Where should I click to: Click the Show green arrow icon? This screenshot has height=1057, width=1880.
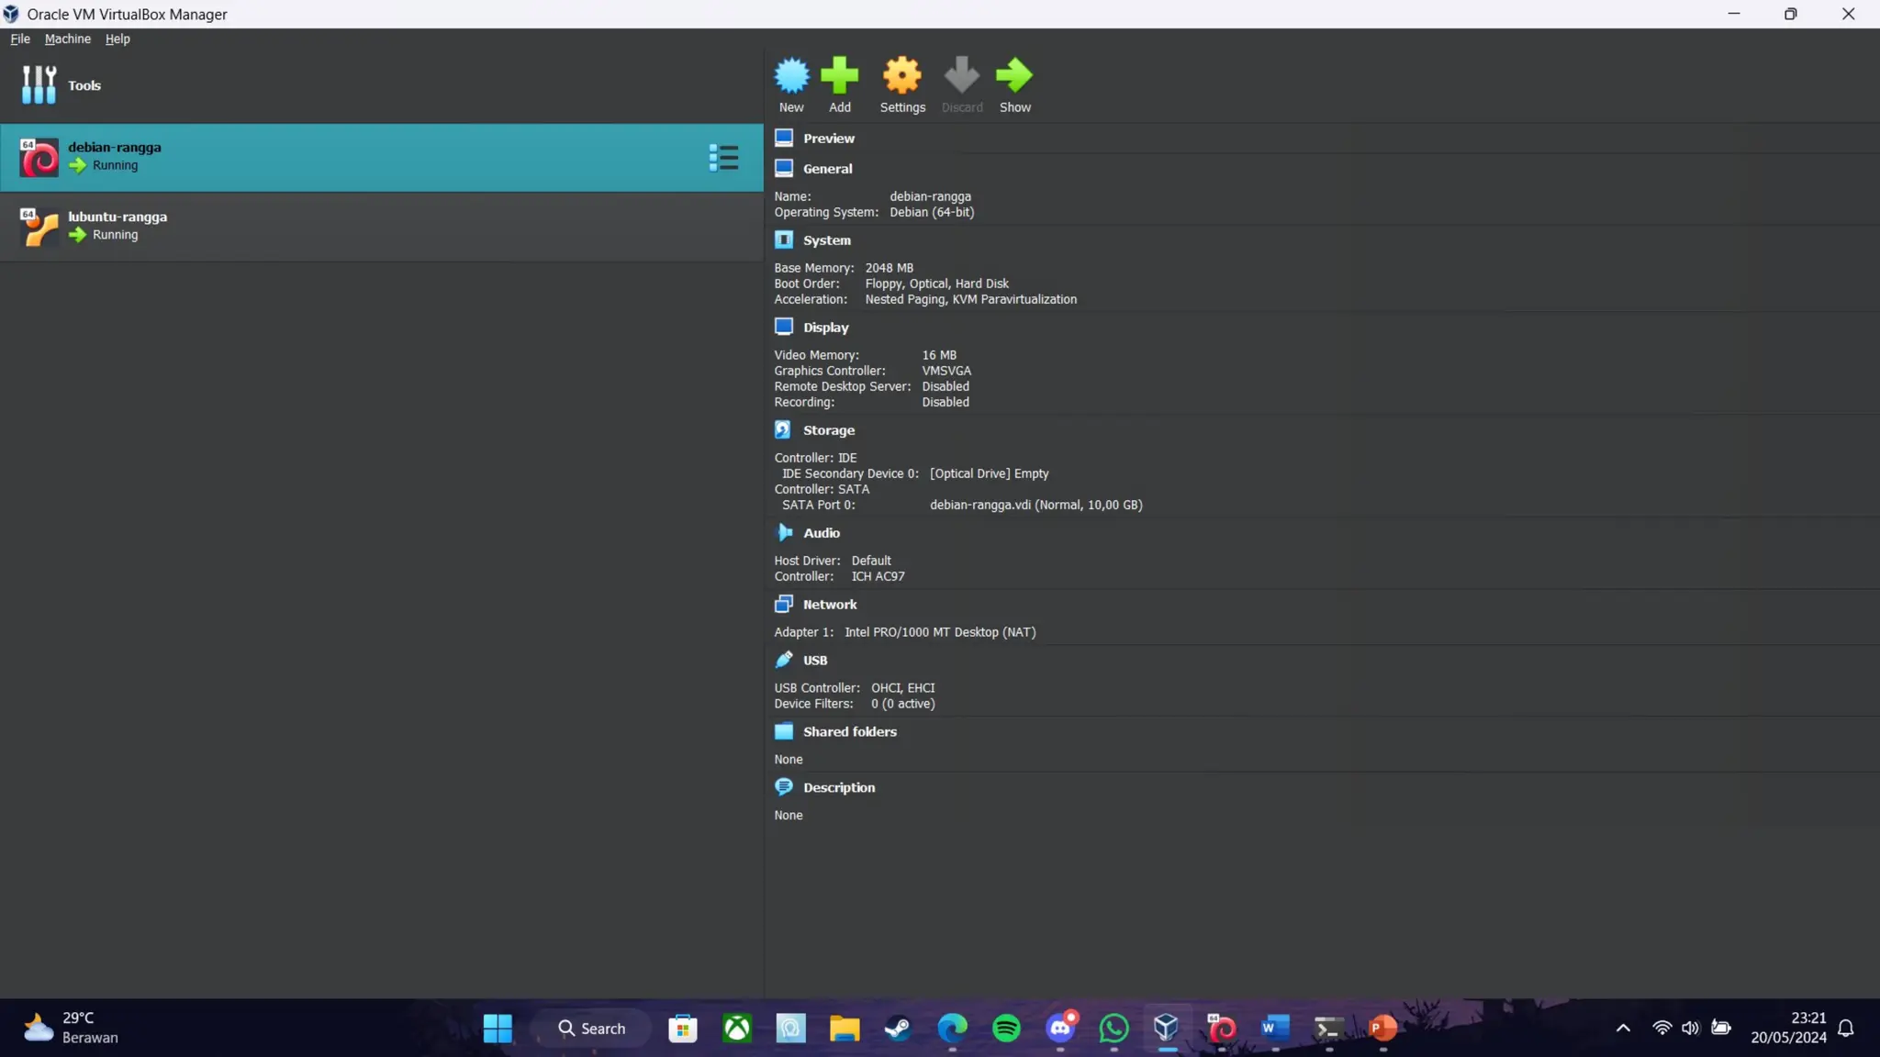click(x=1014, y=76)
